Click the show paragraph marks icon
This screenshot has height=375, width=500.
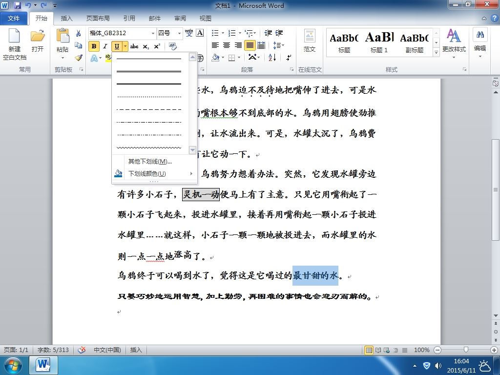point(288,58)
